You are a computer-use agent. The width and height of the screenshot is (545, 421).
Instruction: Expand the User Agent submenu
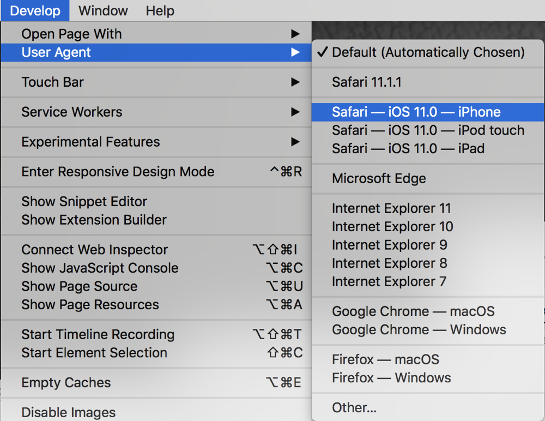pyautogui.click(x=156, y=52)
